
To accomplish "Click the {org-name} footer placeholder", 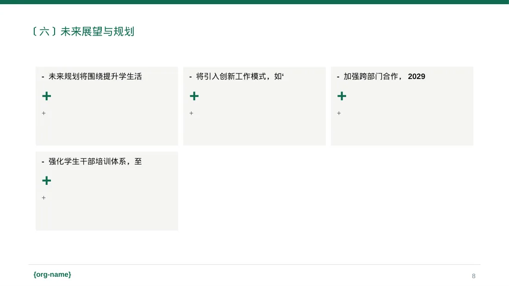I will click(52, 274).
